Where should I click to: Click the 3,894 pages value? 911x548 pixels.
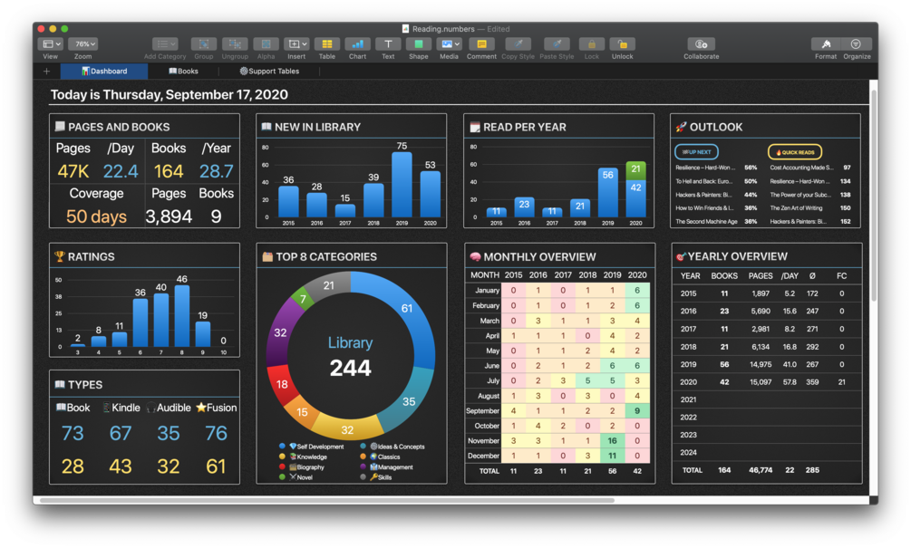pos(169,216)
